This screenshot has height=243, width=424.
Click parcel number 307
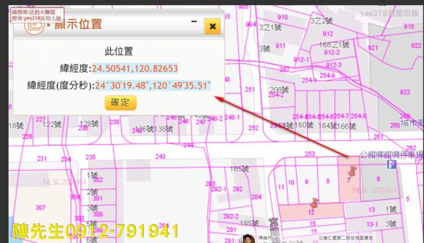pyautogui.click(x=40, y=208)
